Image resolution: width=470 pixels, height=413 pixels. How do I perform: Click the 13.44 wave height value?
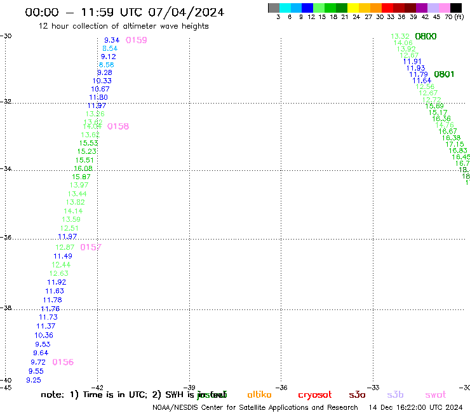77,194
